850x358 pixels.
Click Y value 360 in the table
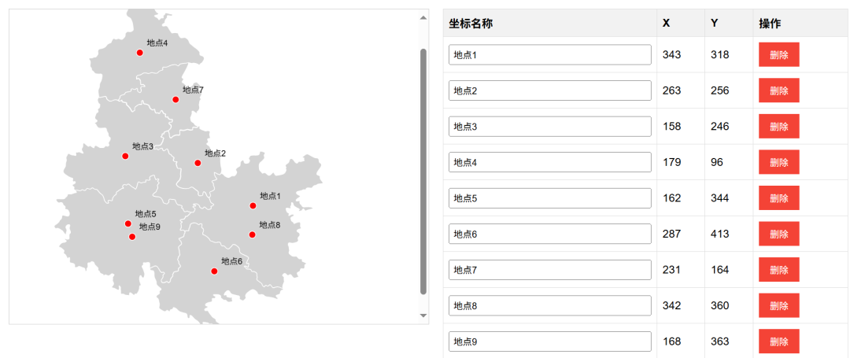720,305
